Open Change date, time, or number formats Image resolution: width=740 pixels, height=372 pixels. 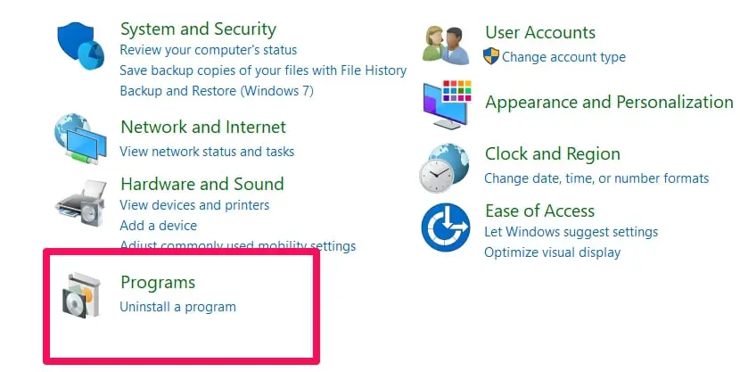click(596, 178)
